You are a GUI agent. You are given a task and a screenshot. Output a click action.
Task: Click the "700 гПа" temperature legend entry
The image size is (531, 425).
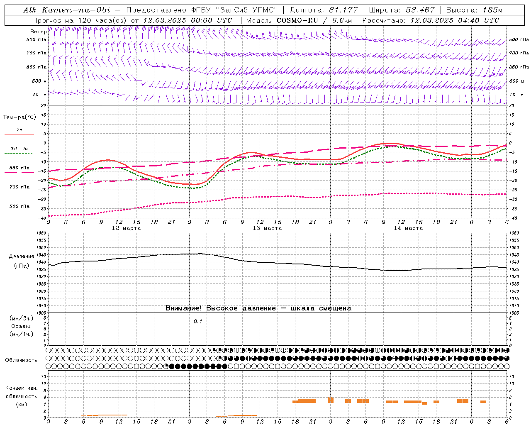pos(19,187)
